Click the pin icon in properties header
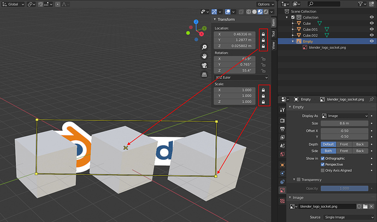The height and width of the screenshot is (222, 377). click(372, 99)
